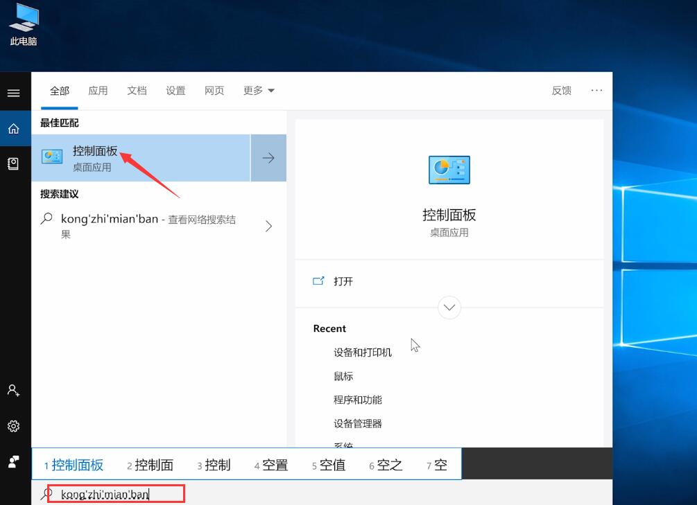
Task: Switch to the 应用 filter tab
Action: [98, 90]
